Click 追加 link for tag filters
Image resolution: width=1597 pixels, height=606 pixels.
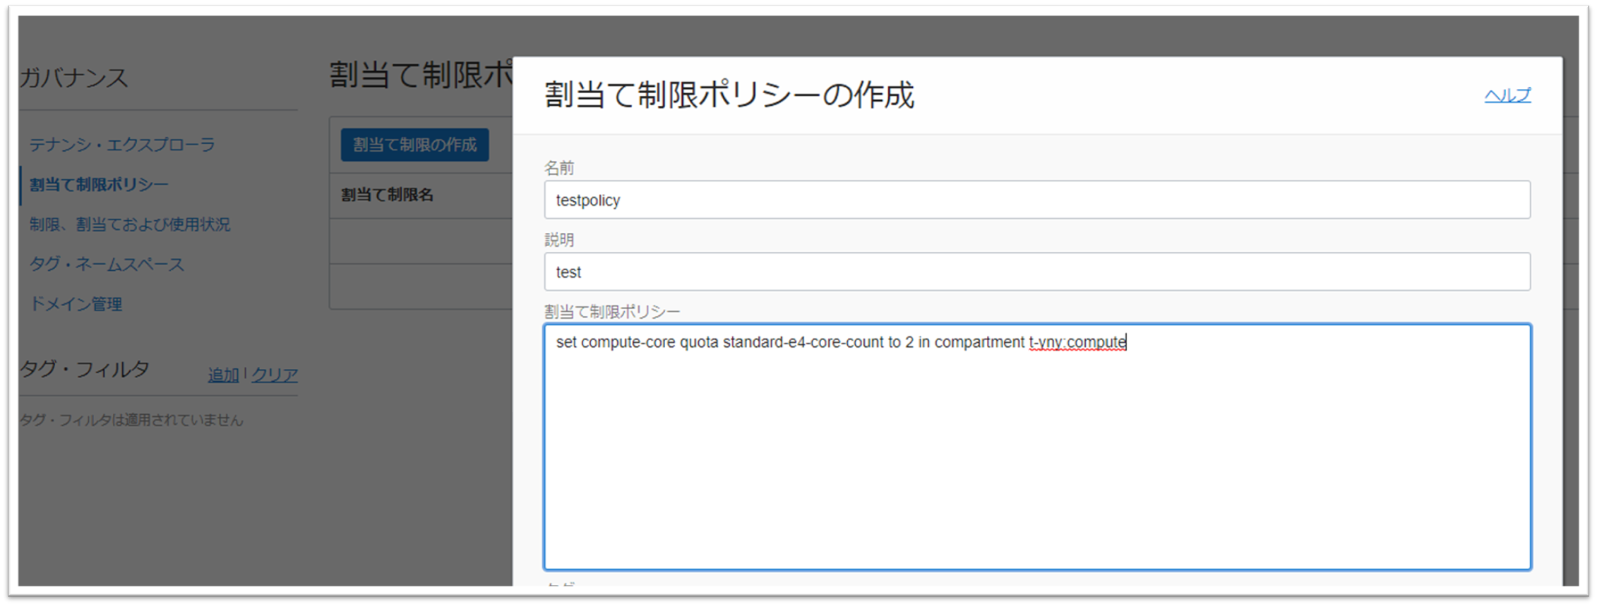223,375
